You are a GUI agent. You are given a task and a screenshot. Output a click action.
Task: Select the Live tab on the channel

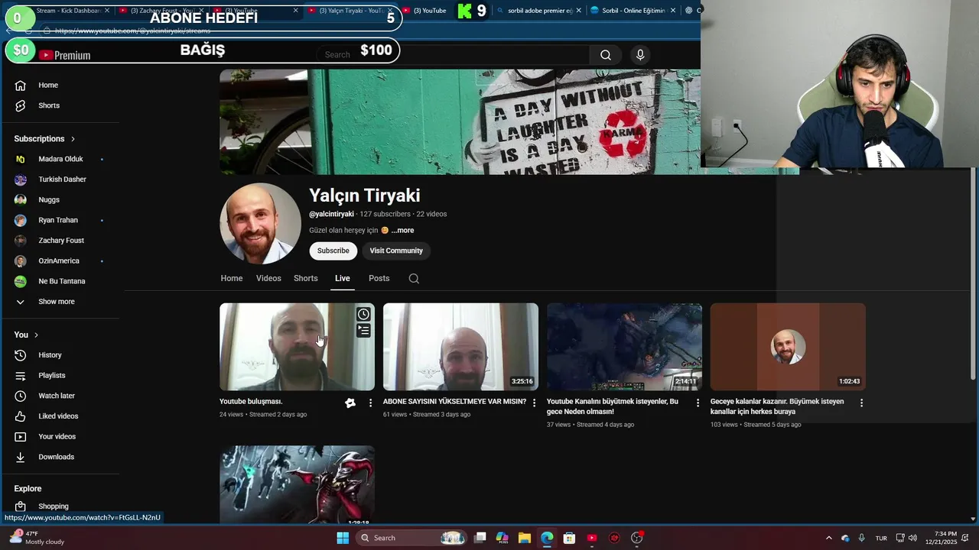(342, 278)
